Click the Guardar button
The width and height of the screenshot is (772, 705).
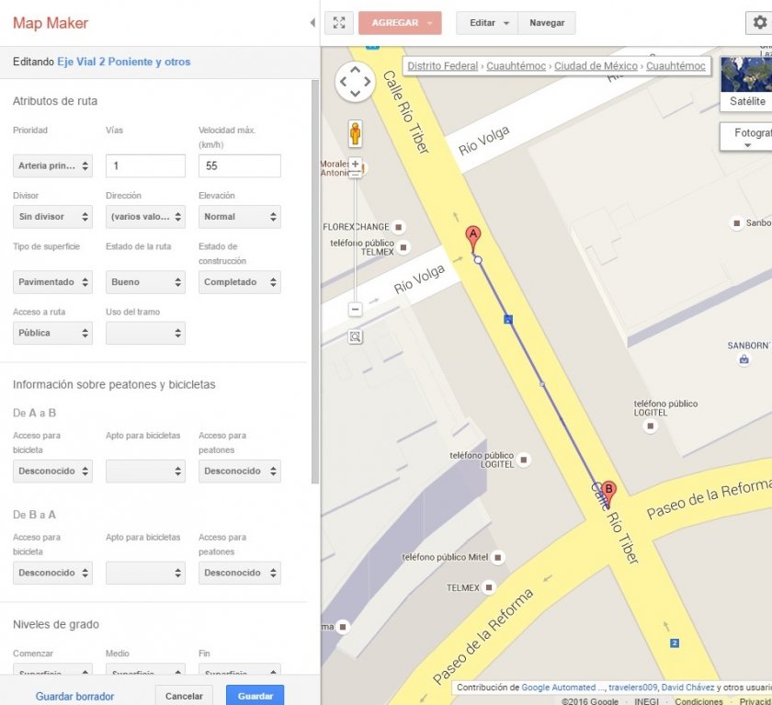(x=254, y=696)
